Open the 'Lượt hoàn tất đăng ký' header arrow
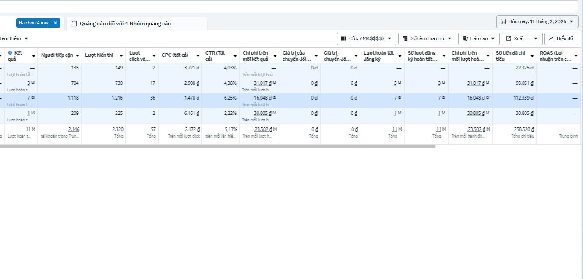This screenshot has width=583, height=279. pyautogui.click(x=400, y=56)
